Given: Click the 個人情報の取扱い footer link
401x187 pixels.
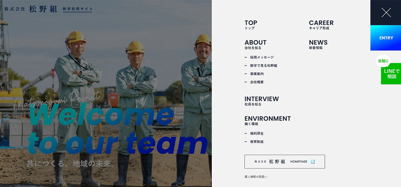Looking at the screenshot, I should pos(256,177).
